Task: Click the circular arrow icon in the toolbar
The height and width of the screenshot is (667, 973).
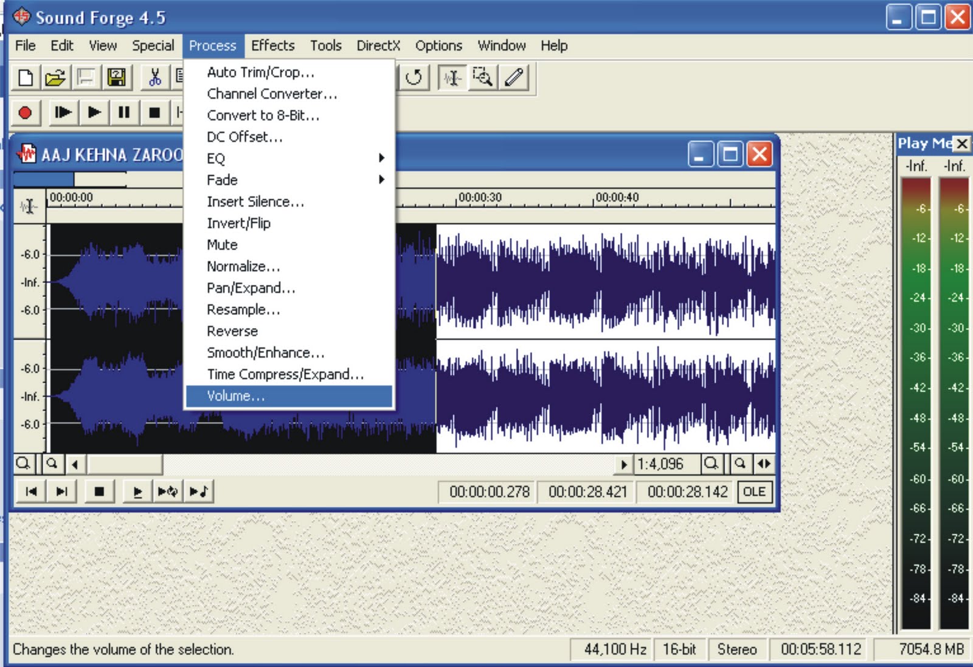Action: point(414,77)
